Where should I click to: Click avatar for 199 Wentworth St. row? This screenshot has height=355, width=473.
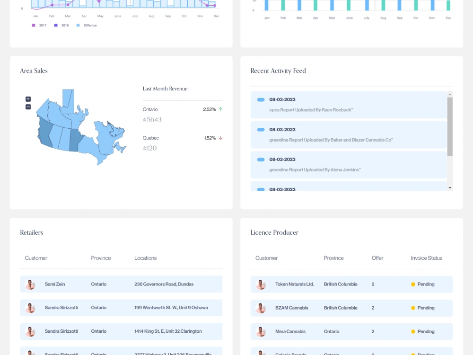pyautogui.click(x=30, y=308)
